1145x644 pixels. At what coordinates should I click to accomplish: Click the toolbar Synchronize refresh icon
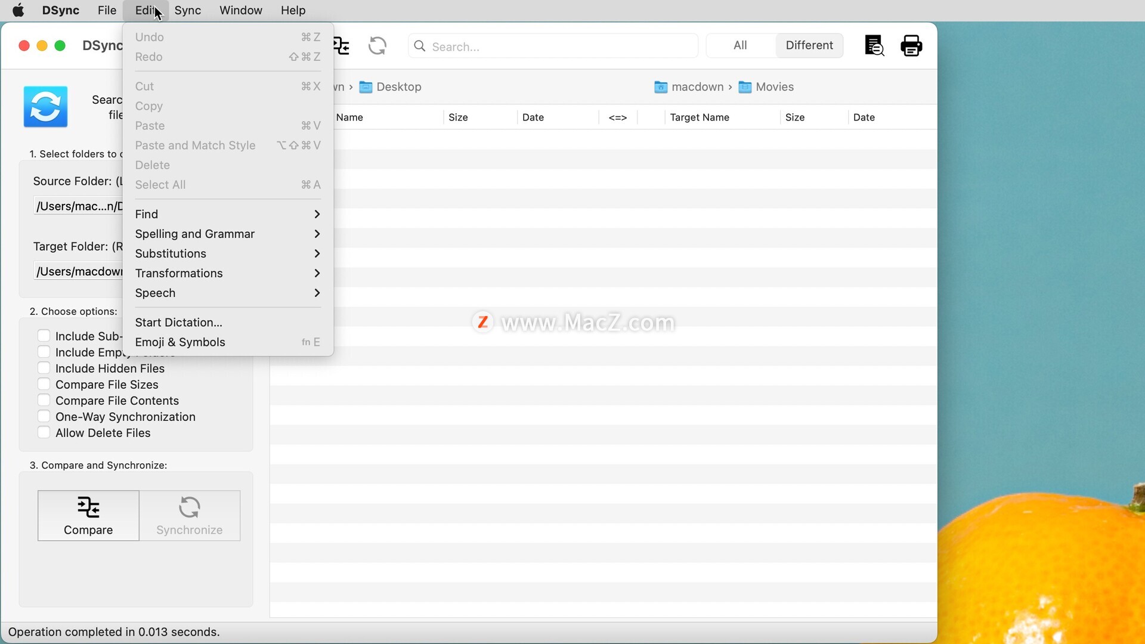click(x=377, y=46)
